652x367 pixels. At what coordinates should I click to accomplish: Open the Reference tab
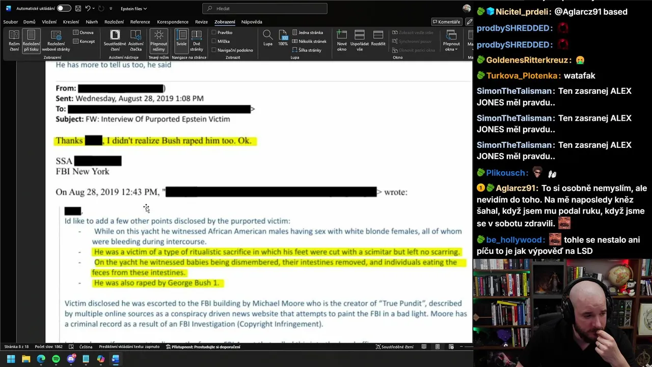140,22
